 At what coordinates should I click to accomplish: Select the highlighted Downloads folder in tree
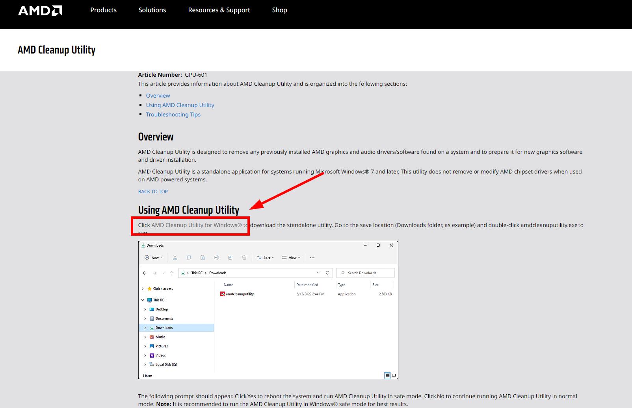(177, 328)
